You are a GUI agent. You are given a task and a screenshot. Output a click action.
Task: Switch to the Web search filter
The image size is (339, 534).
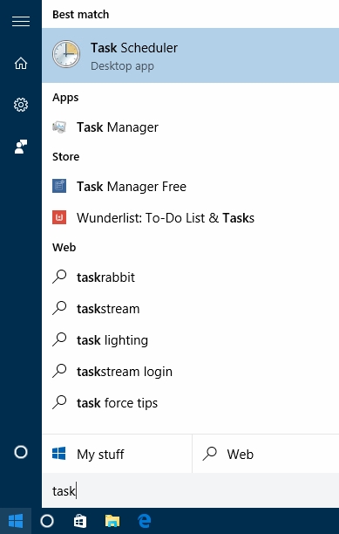266,454
